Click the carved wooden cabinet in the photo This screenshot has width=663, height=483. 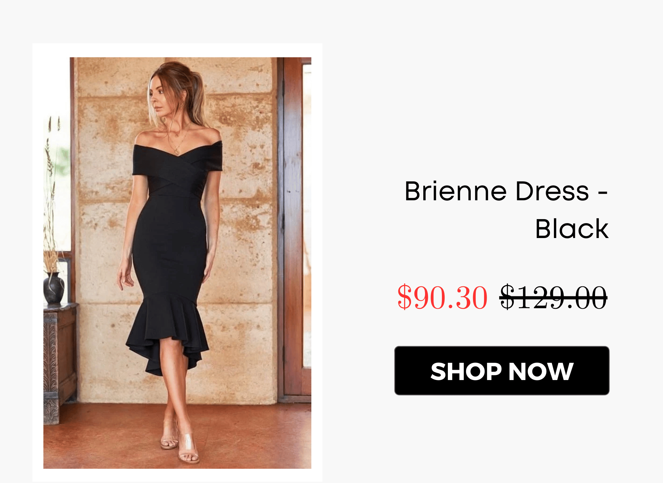59,362
